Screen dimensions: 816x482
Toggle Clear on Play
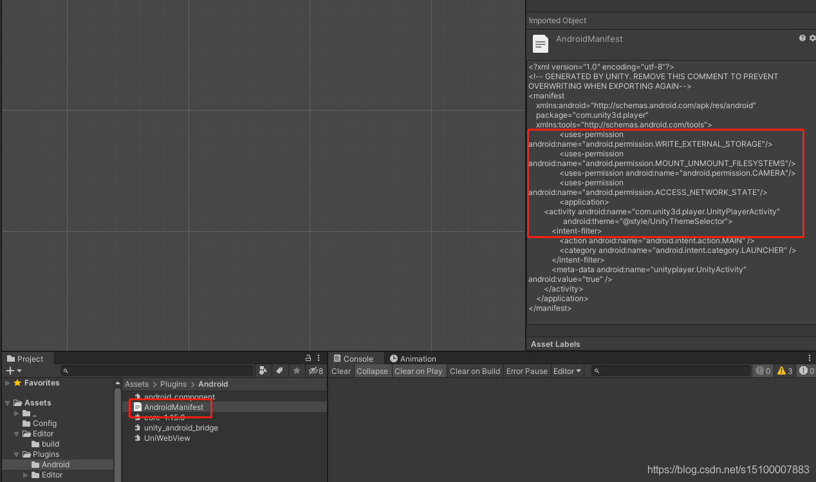pyautogui.click(x=418, y=371)
